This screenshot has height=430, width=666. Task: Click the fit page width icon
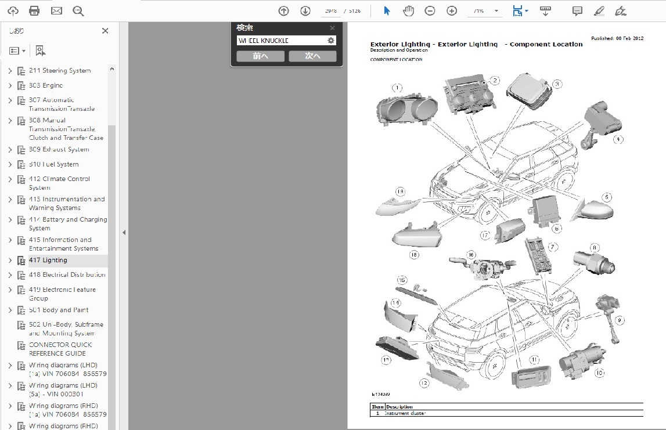(x=517, y=11)
